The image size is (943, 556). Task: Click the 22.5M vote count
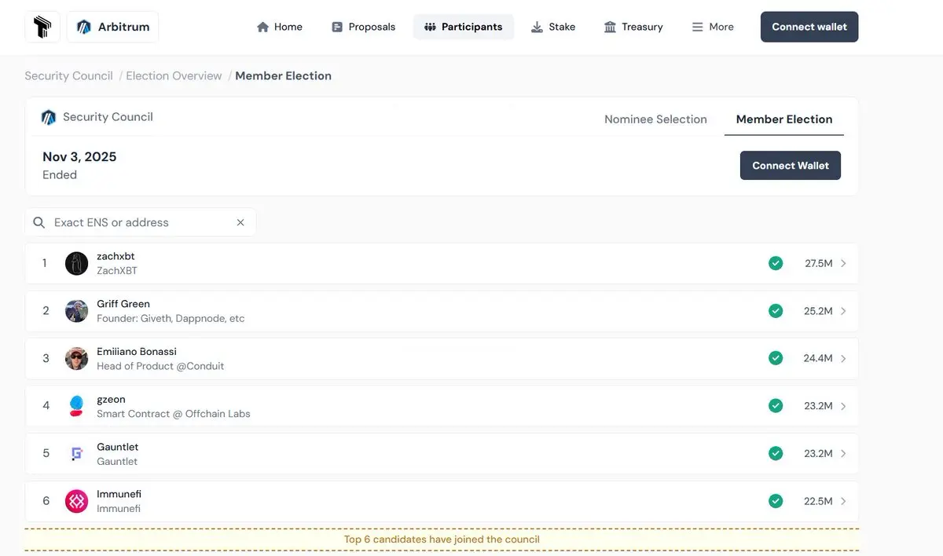(x=818, y=502)
